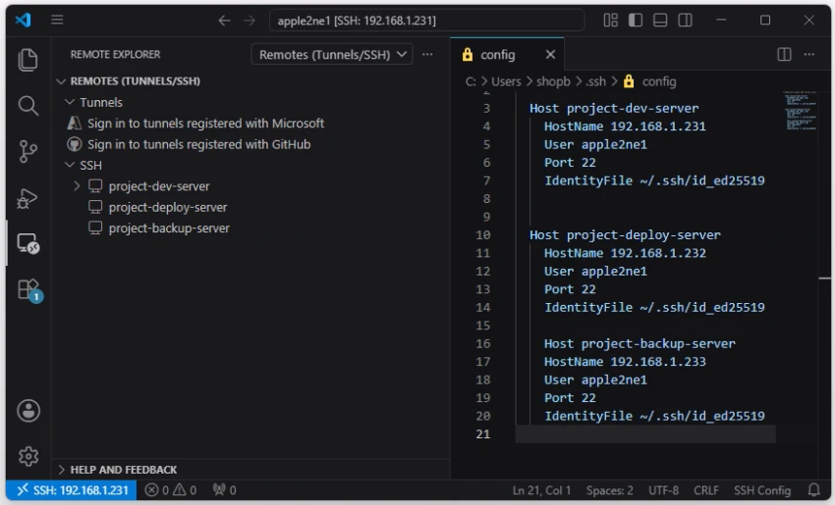Screen dimensions: 835x505
Task: Toggle Secondary Side Bar visibility
Action: pos(685,20)
